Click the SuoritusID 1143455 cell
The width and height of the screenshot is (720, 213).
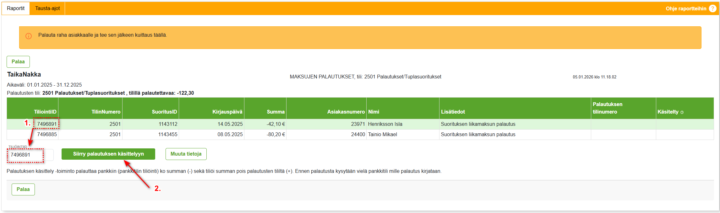coord(168,135)
